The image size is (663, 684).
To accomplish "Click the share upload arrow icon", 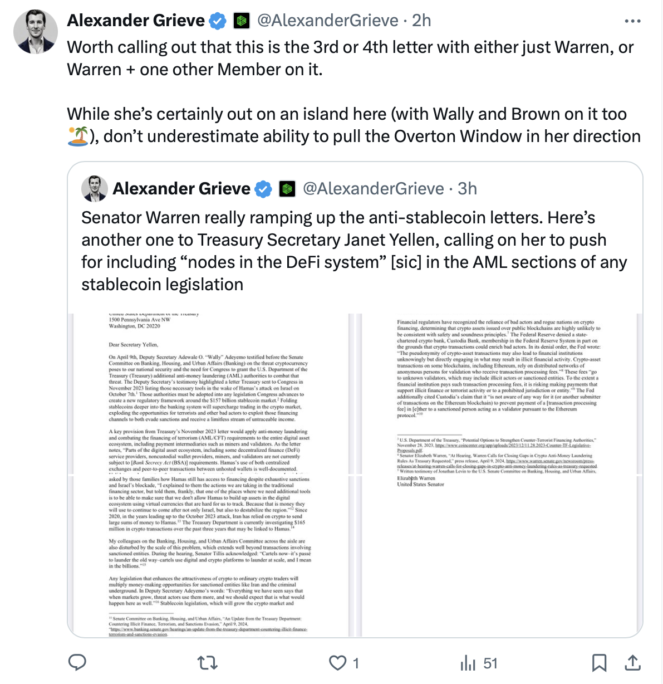I will [632, 663].
